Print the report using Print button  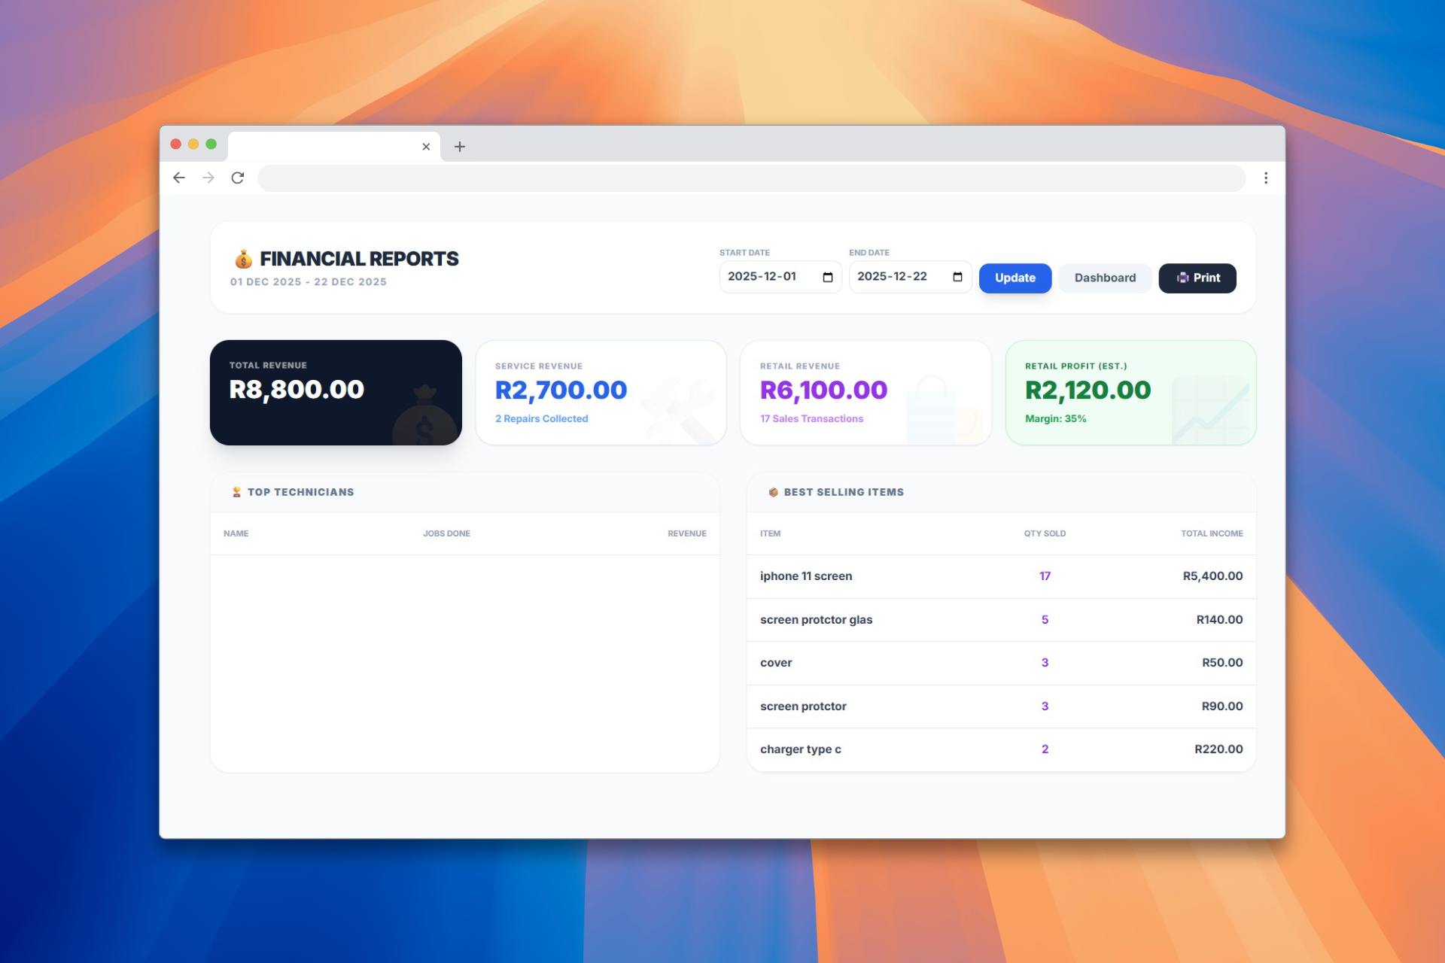[1197, 278]
